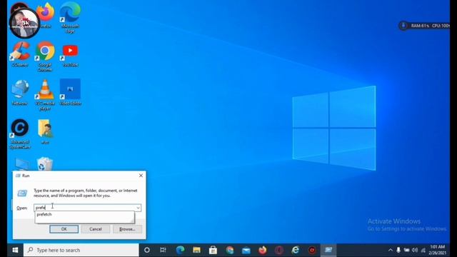The height and width of the screenshot is (257, 457).
Task: Select the VLC media player desktop icon
Action: click(x=45, y=95)
